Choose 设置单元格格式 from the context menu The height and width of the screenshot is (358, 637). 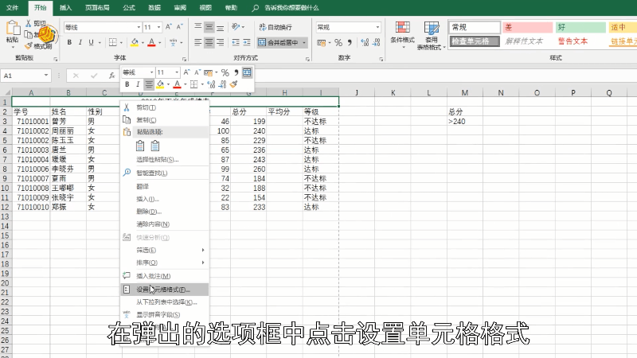point(162,289)
